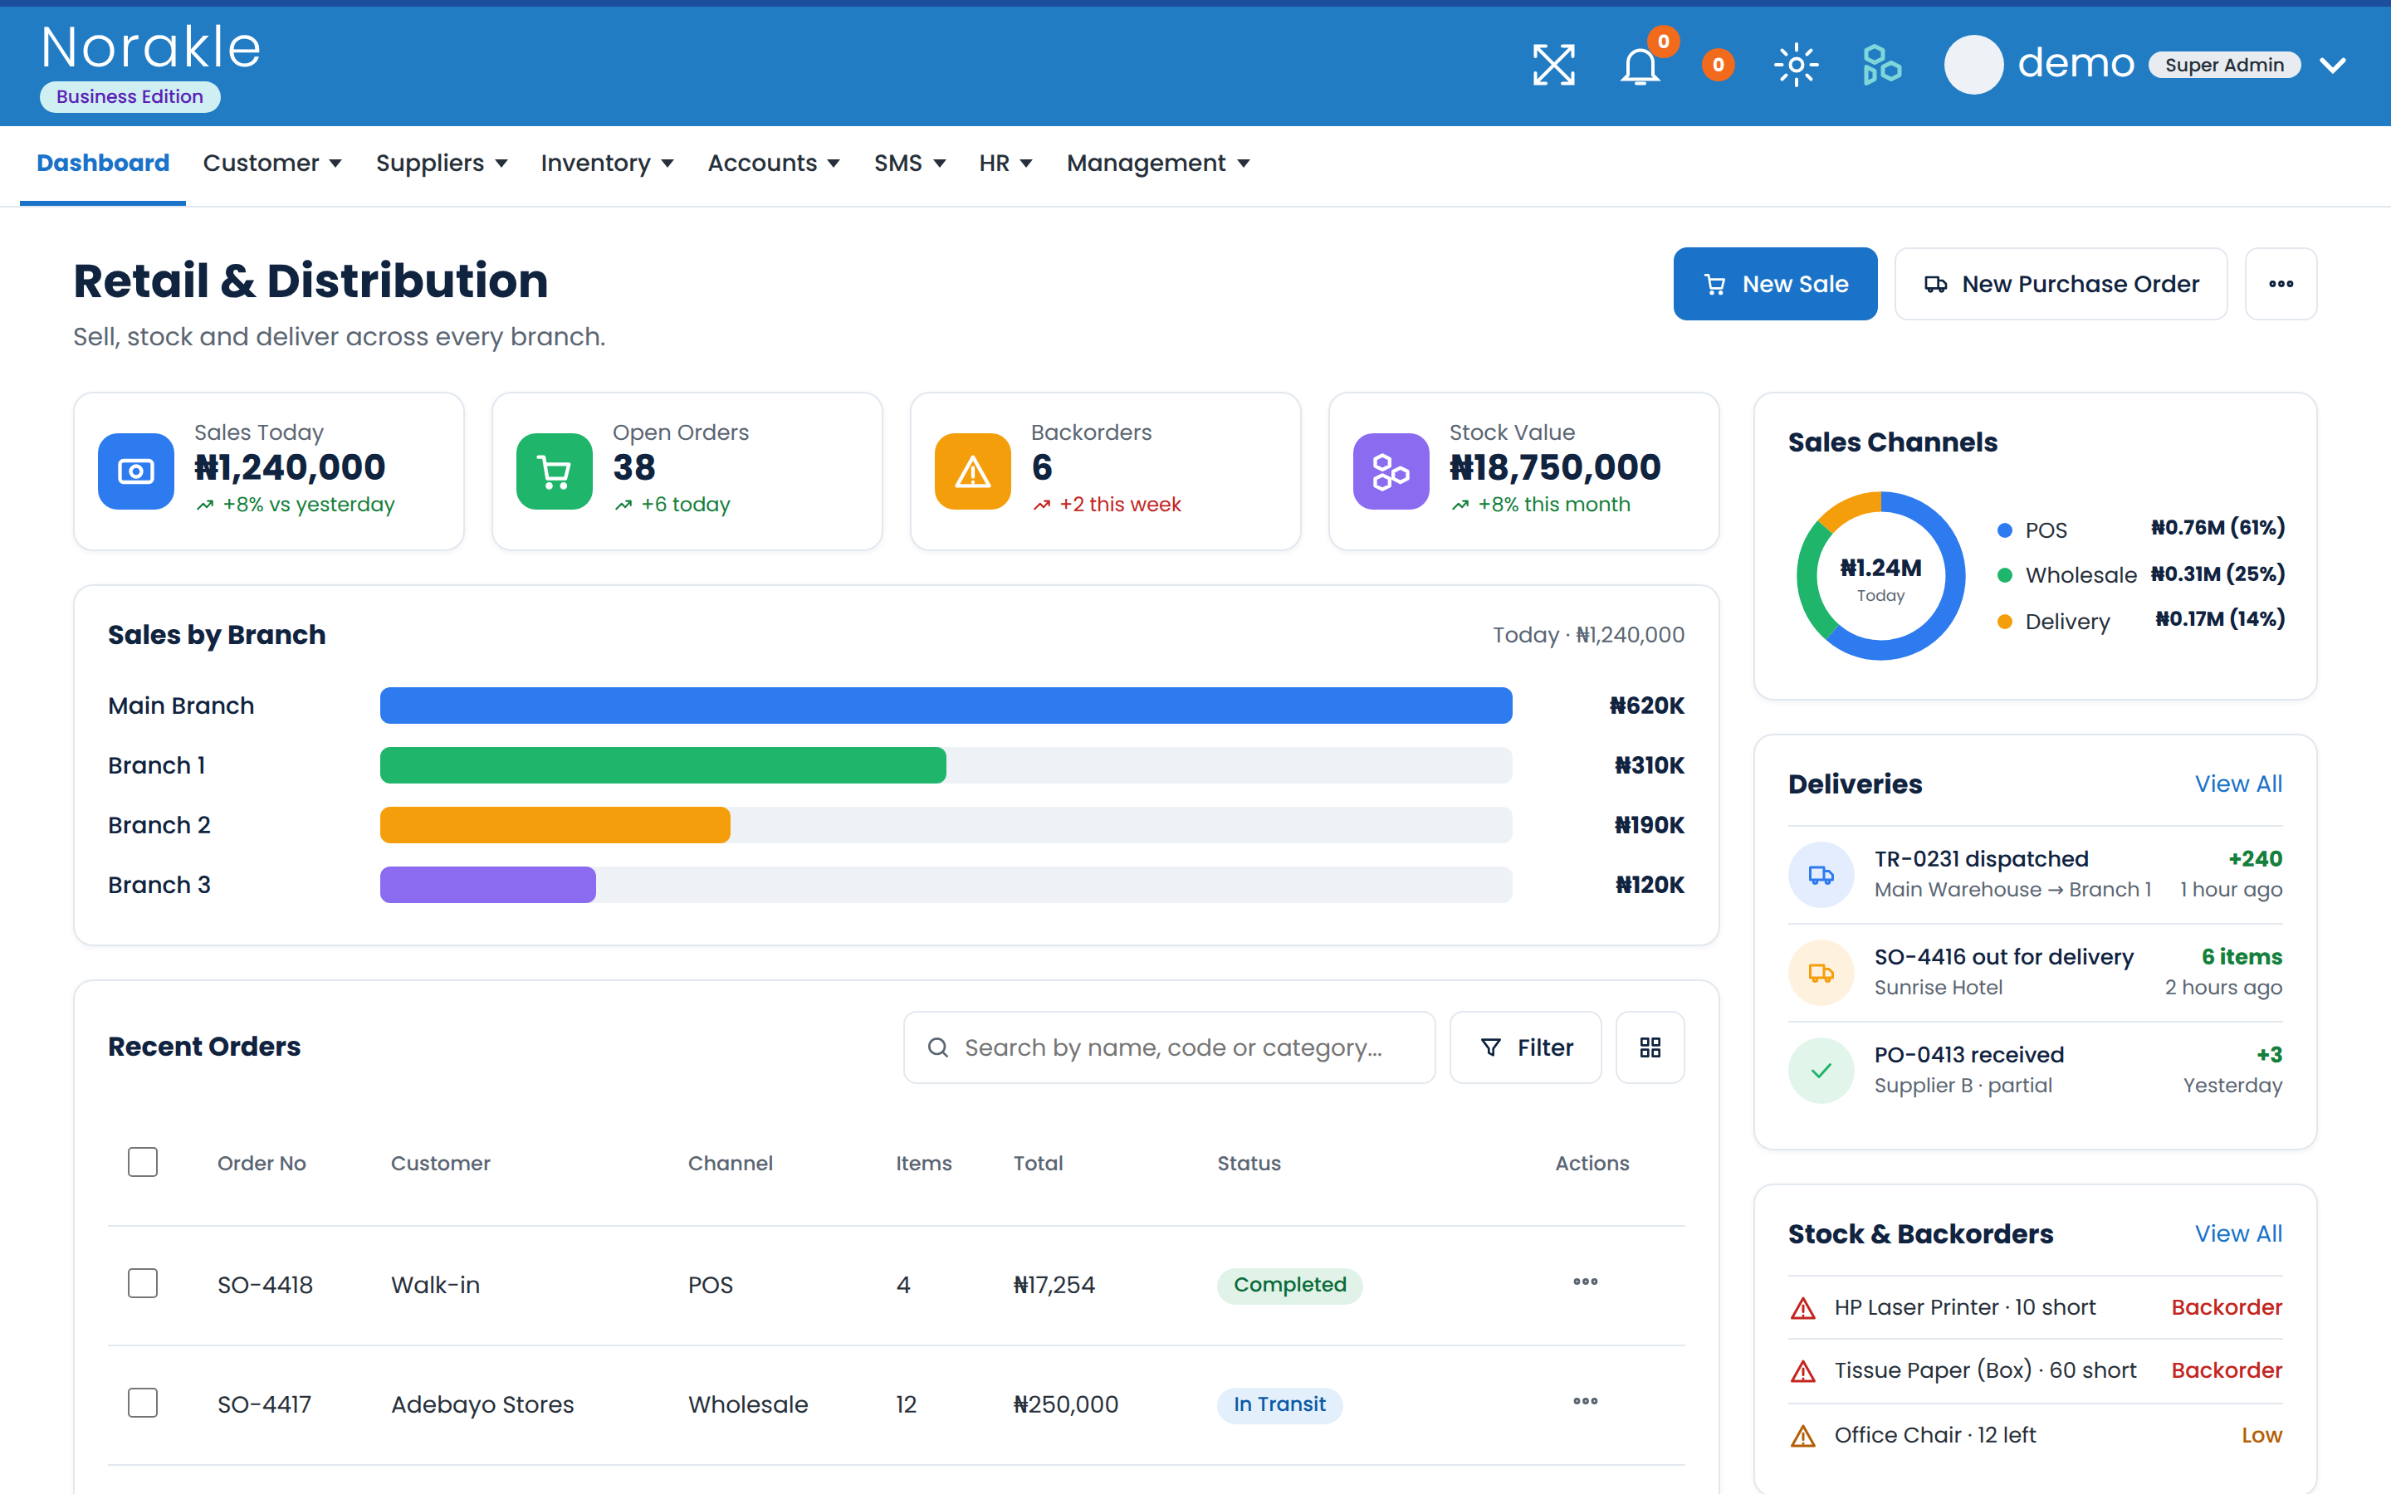Screen dimensions: 2391x1494
Task: Create a New Purchase Order
Action: click(x=2061, y=284)
